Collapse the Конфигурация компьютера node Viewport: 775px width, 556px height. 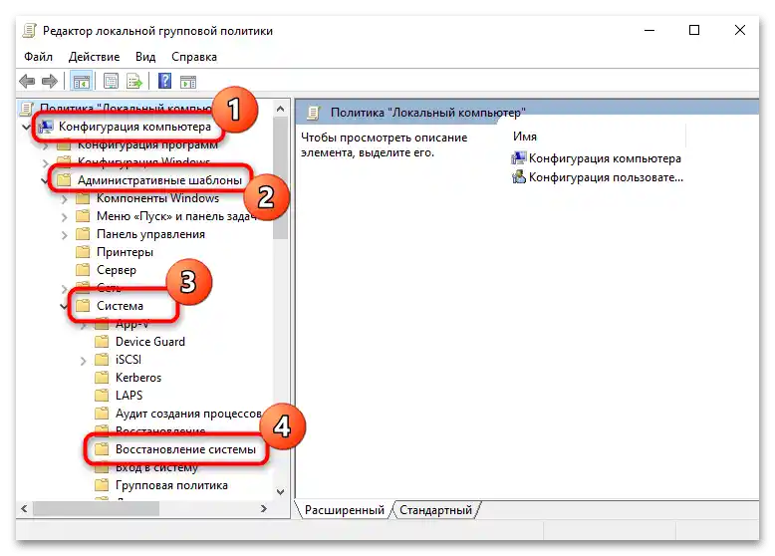click(x=27, y=127)
